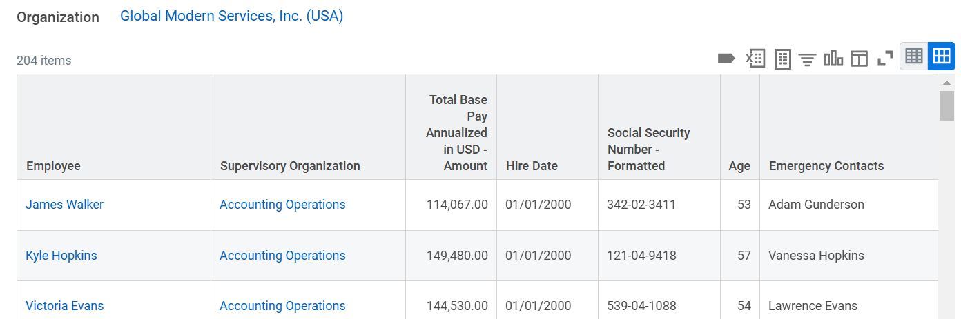
Task: Click the scrollbar up arrow
Action: pos(947,83)
